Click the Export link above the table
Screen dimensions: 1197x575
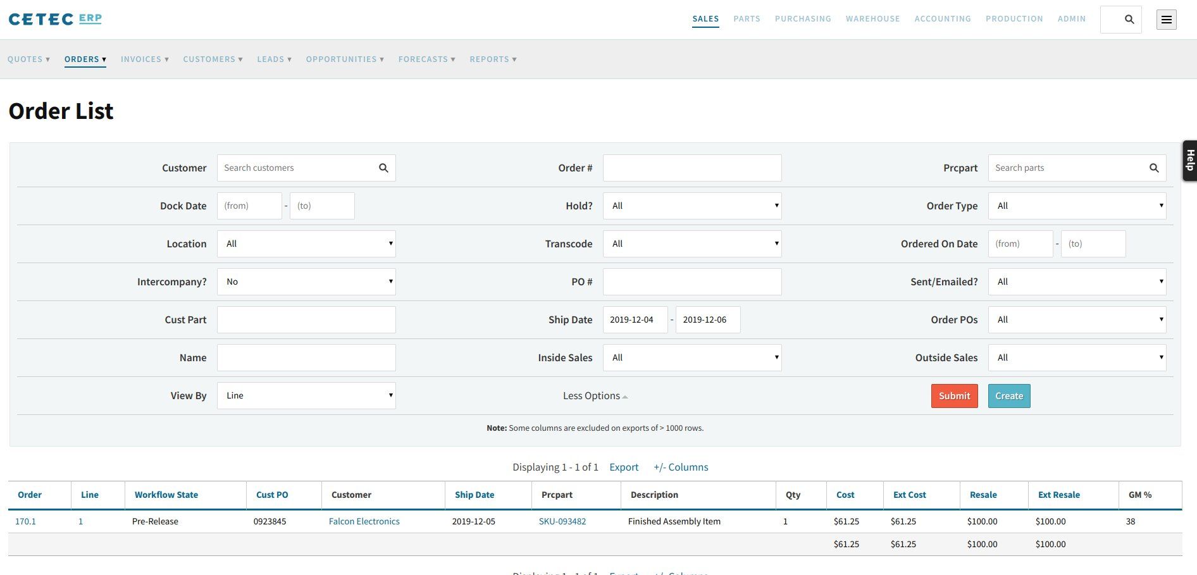point(624,467)
